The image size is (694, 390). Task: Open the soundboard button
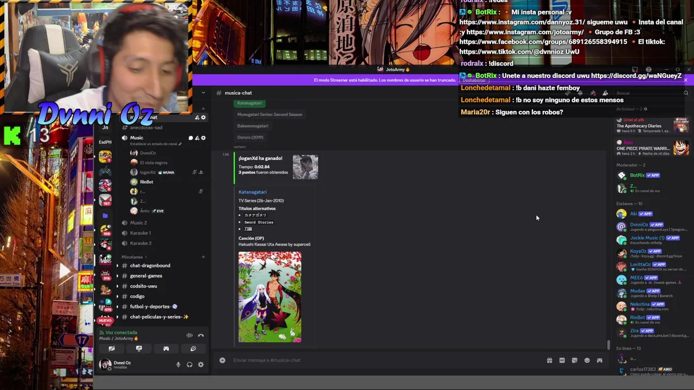[193, 349]
